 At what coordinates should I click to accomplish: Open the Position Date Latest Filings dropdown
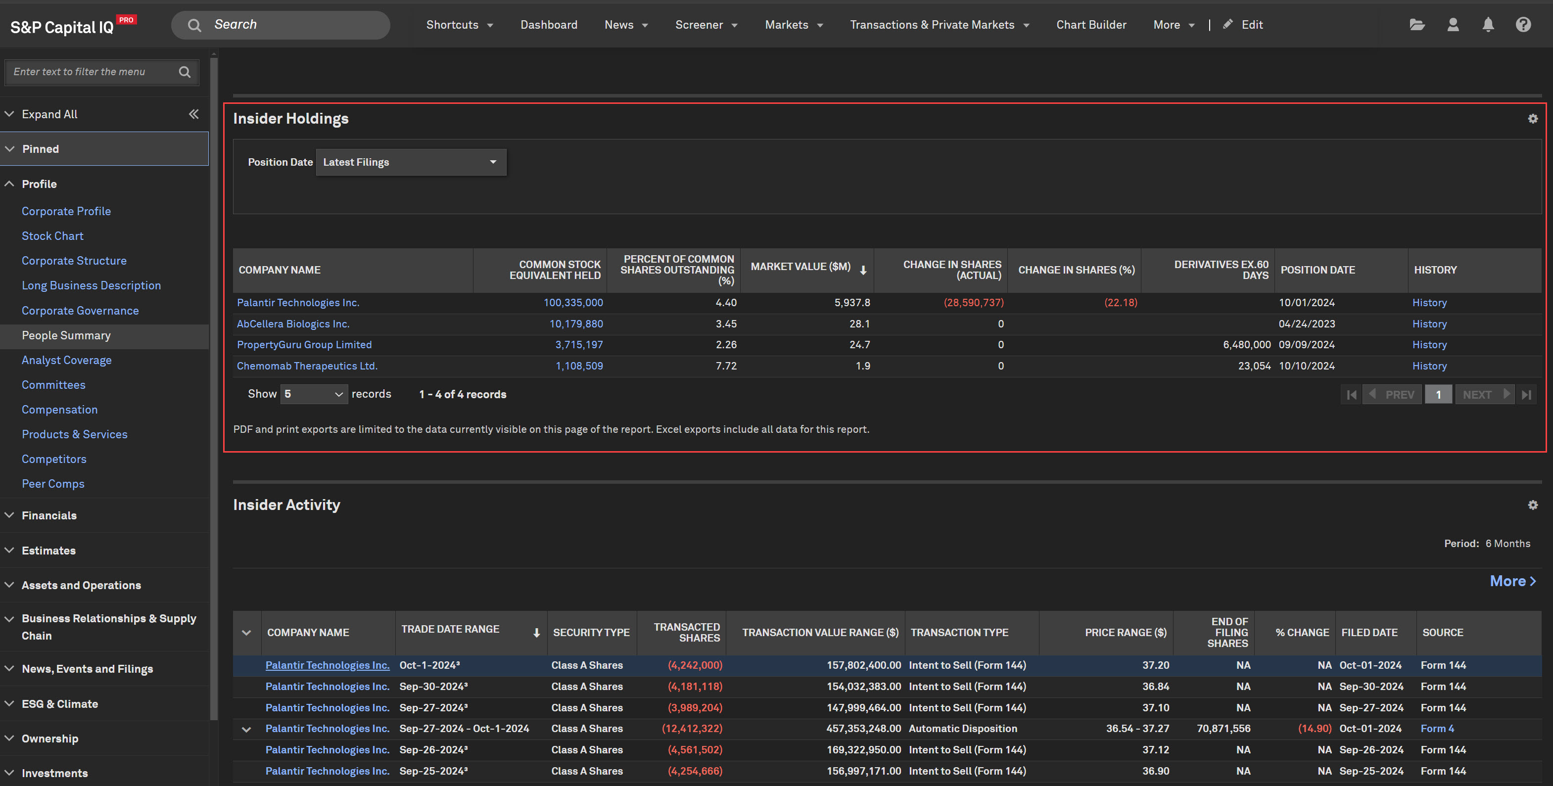(x=411, y=162)
